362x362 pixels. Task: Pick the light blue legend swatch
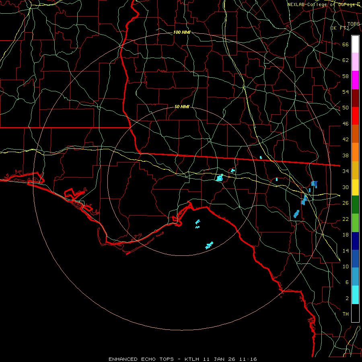[355, 277]
